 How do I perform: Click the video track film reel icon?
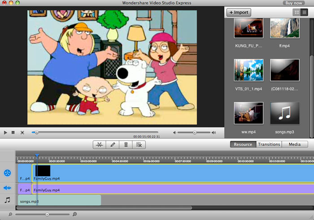[x=8, y=173]
